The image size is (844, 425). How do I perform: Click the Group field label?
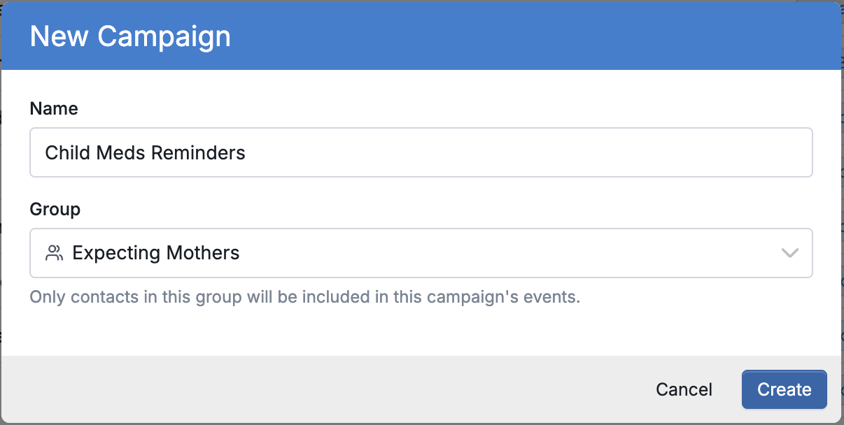coord(55,209)
